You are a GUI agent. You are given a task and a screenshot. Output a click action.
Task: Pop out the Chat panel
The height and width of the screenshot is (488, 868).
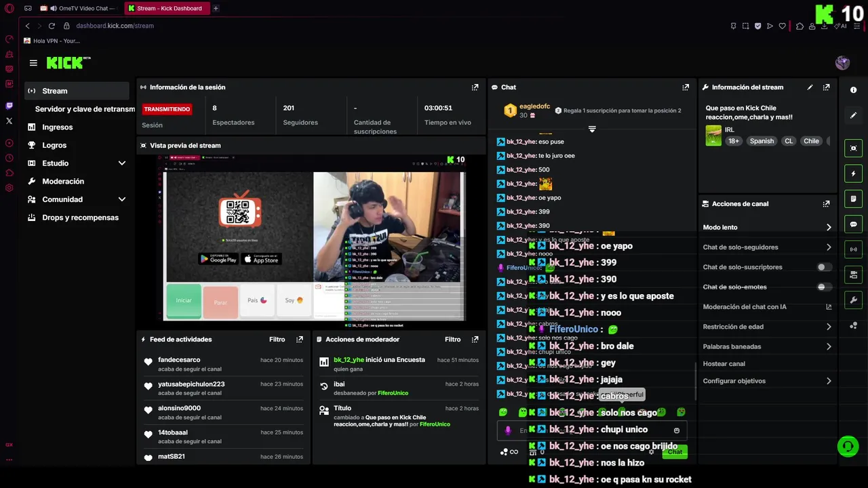pyautogui.click(x=686, y=87)
